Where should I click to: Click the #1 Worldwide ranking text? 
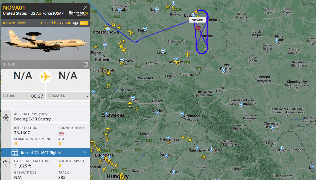click(x=15, y=23)
